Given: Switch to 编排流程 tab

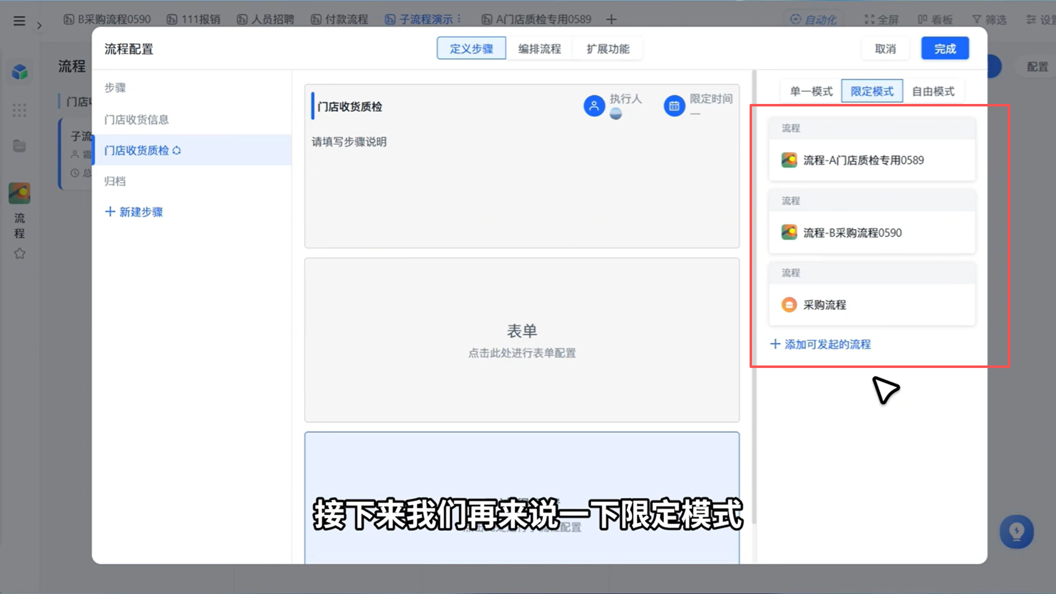Looking at the screenshot, I should [539, 49].
